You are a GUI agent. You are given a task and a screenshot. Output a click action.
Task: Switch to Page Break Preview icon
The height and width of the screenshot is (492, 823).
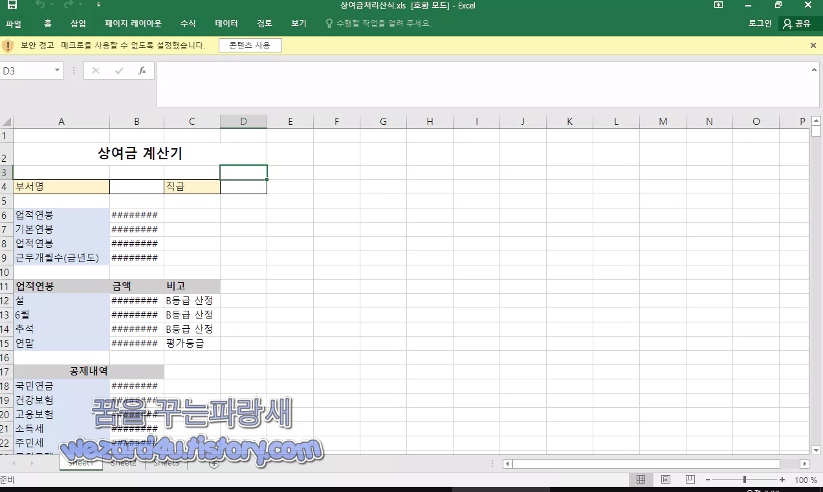[x=690, y=480]
